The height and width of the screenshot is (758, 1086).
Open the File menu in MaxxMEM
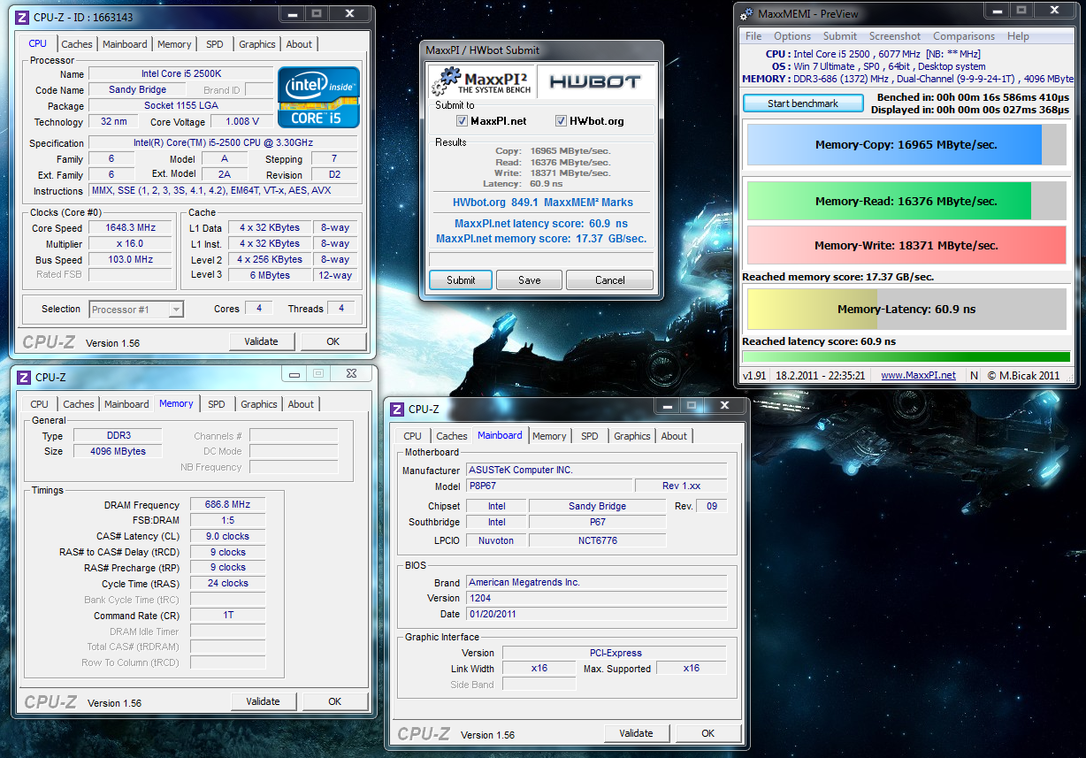pos(753,36)
